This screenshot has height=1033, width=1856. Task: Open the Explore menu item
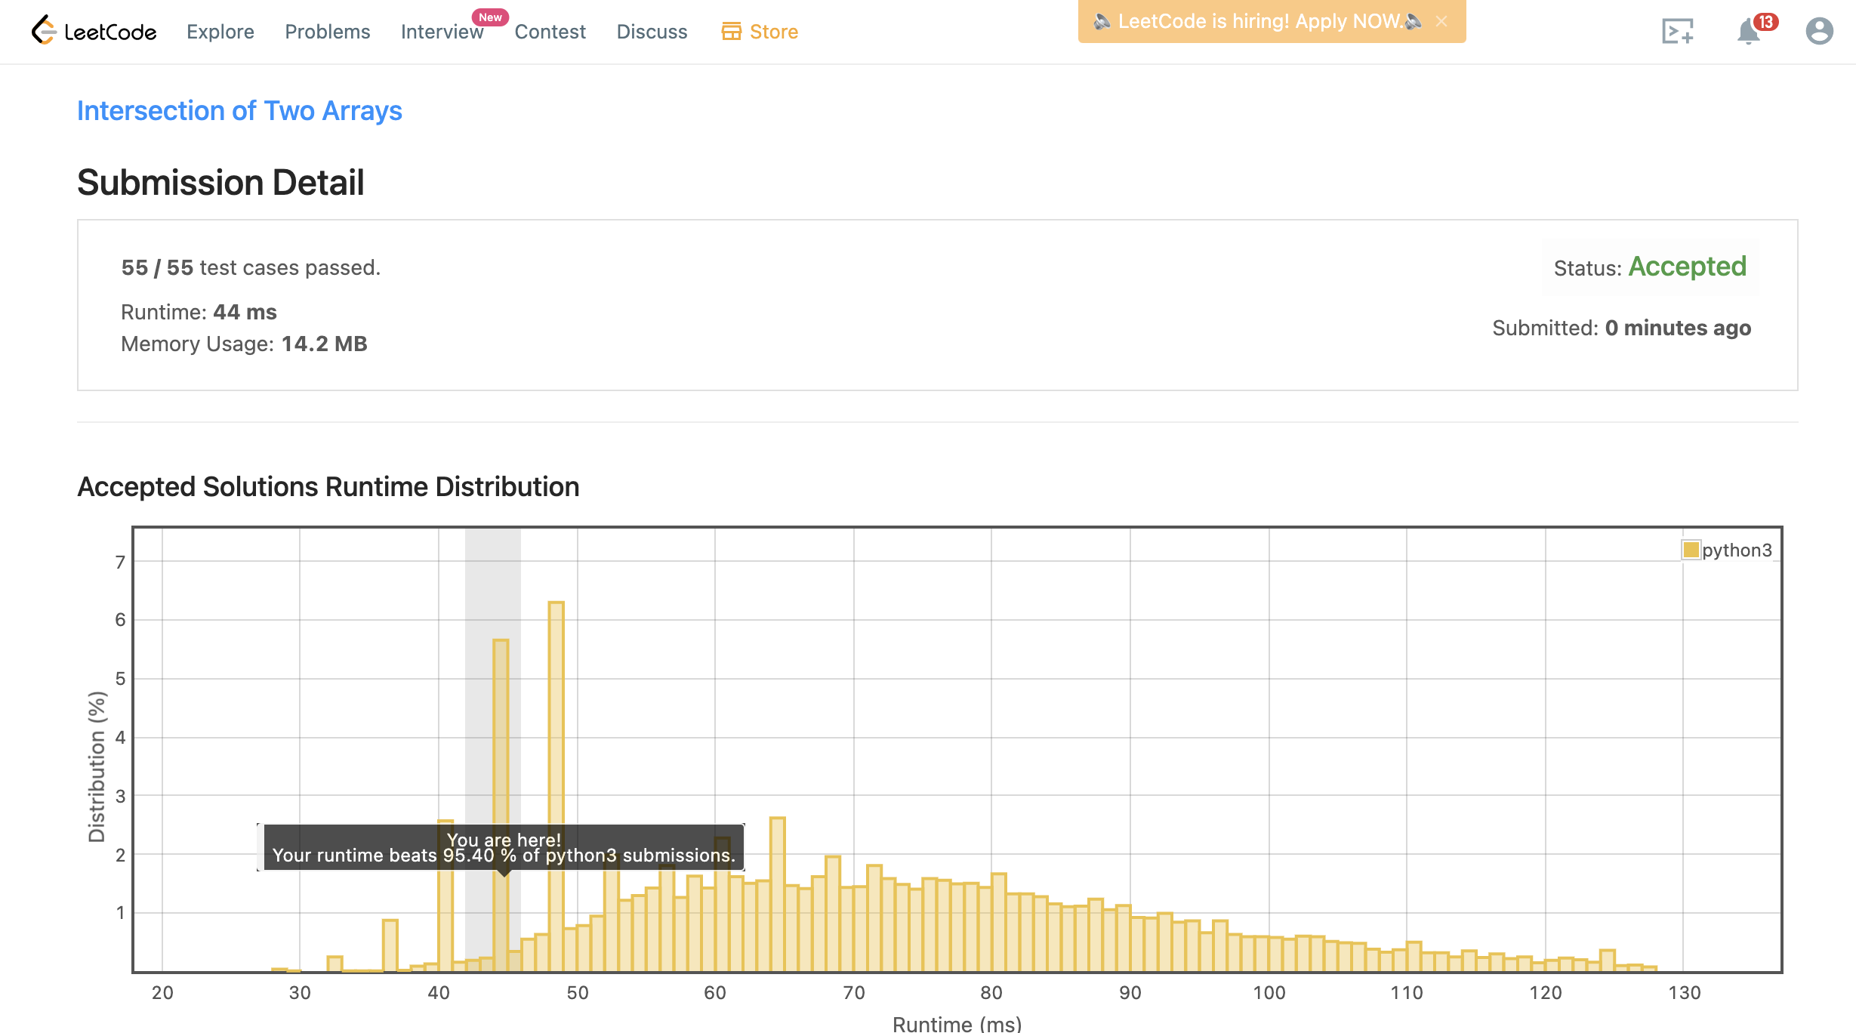click(220, 32)
